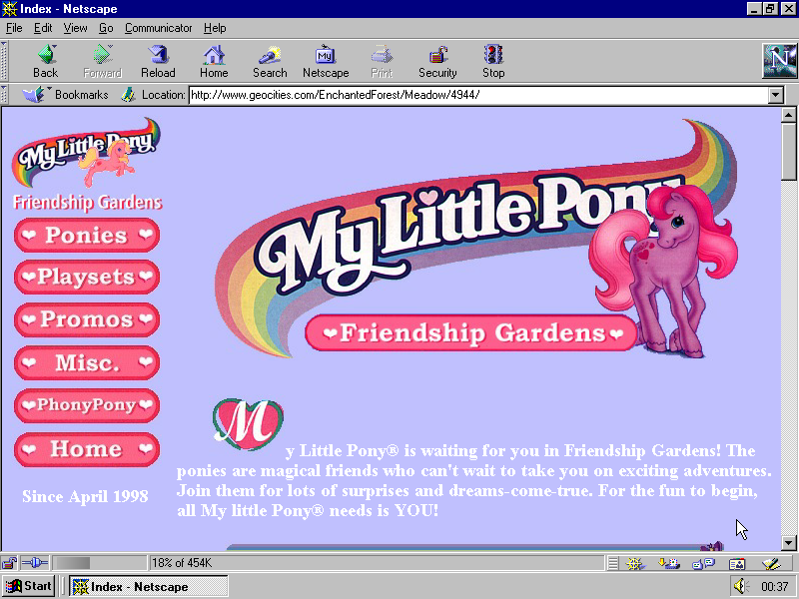Viewport: 799px width, 599px height.
Task: Click the system tray clock 00:37
Action: coord(775,586)
